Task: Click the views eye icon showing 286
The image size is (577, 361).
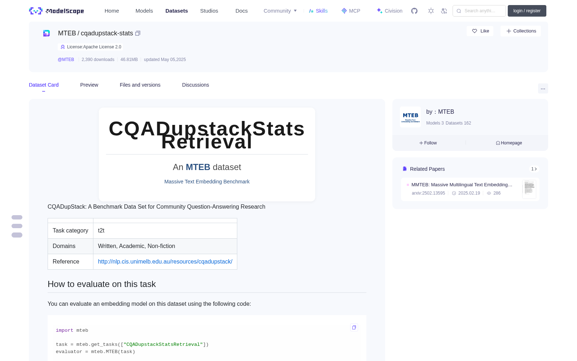Action: (x=489, y=193)
